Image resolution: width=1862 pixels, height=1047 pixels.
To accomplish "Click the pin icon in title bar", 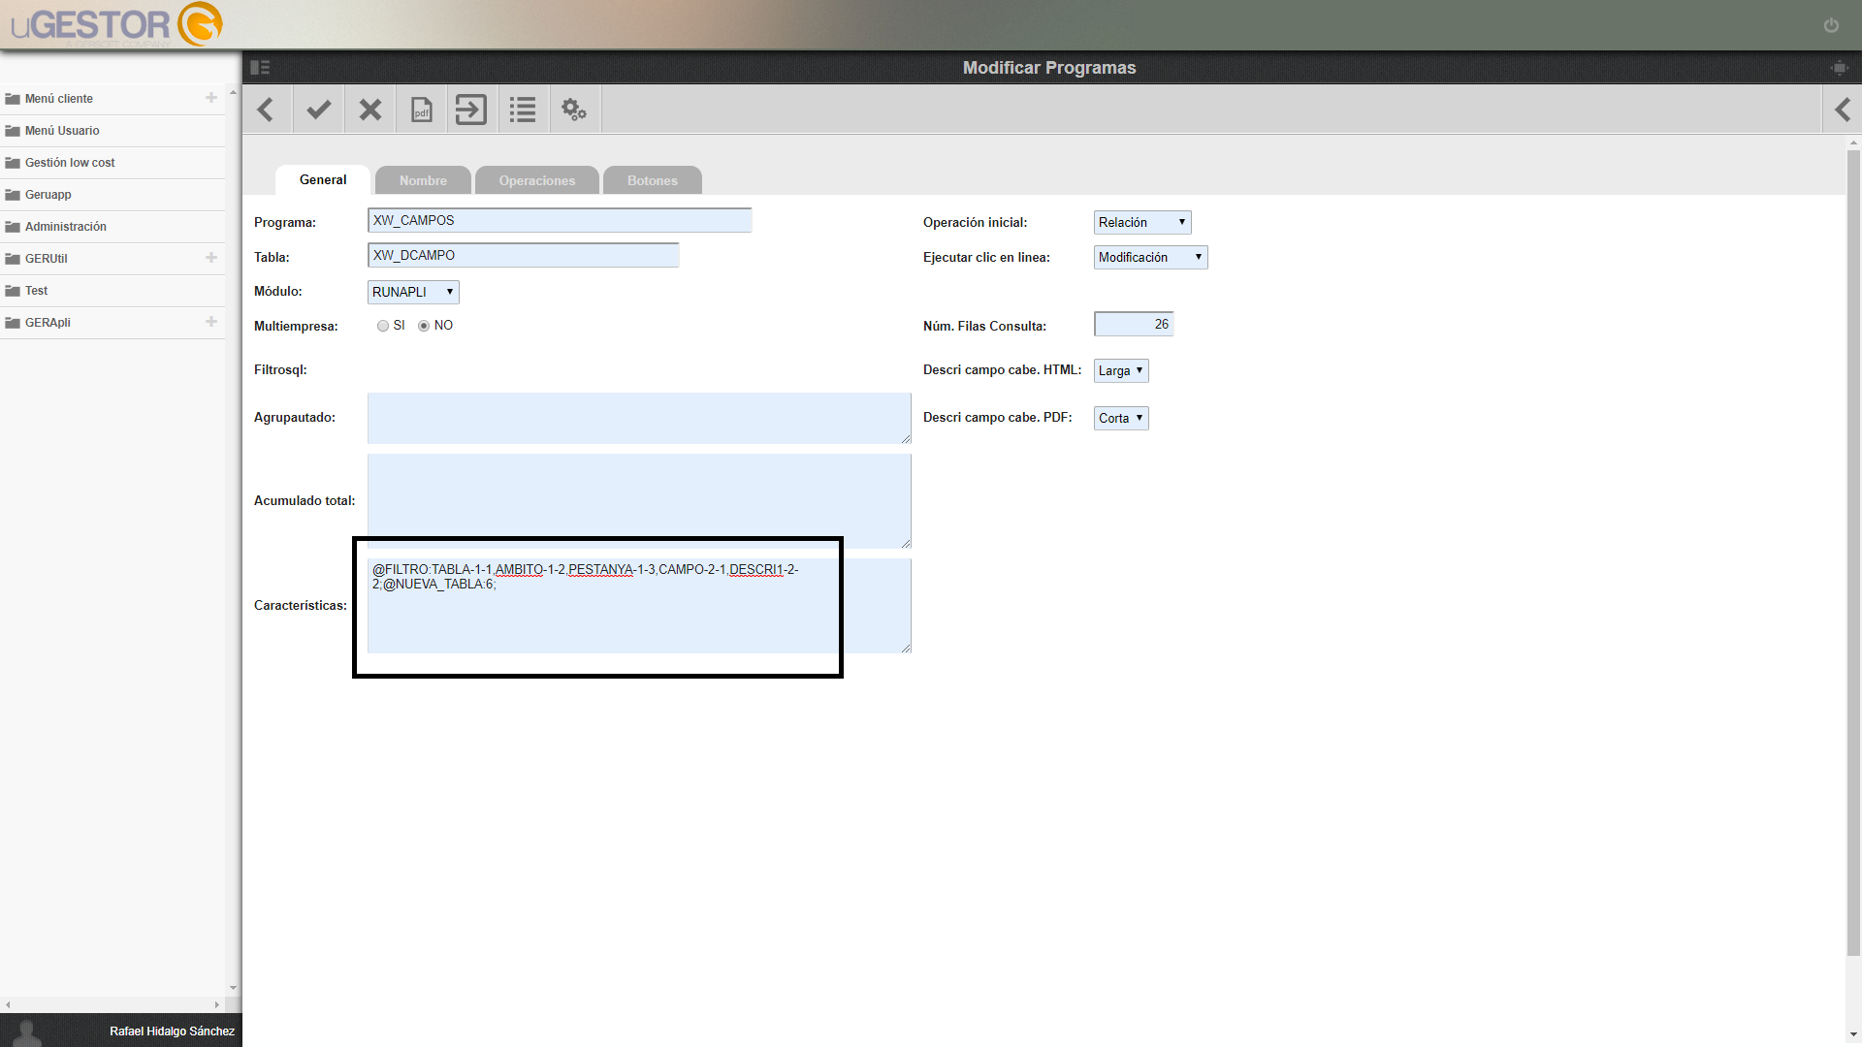I will (1839, 68).
